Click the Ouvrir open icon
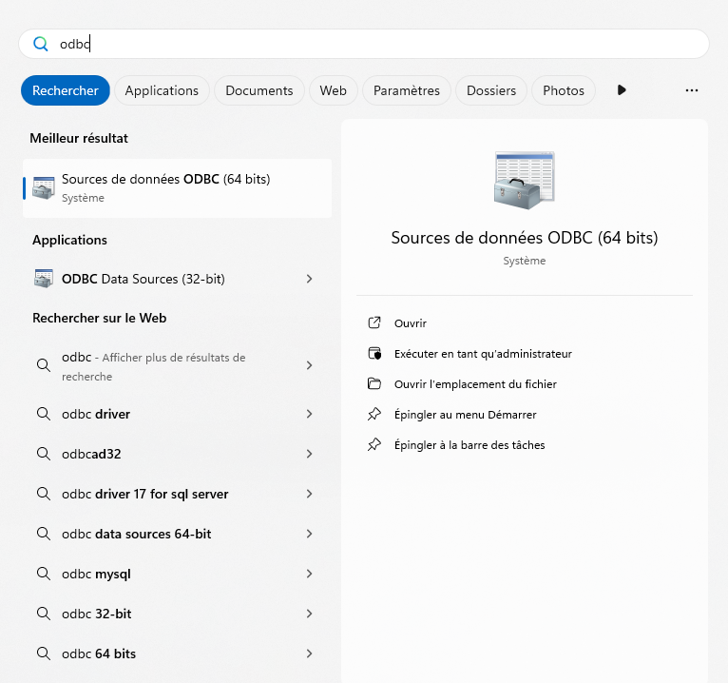Screen dimensions: 728x683 point(374,323)
